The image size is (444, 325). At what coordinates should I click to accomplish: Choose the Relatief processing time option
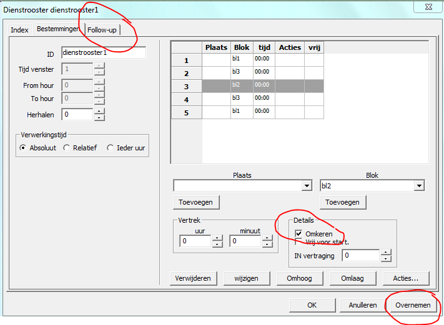[67, 148]
